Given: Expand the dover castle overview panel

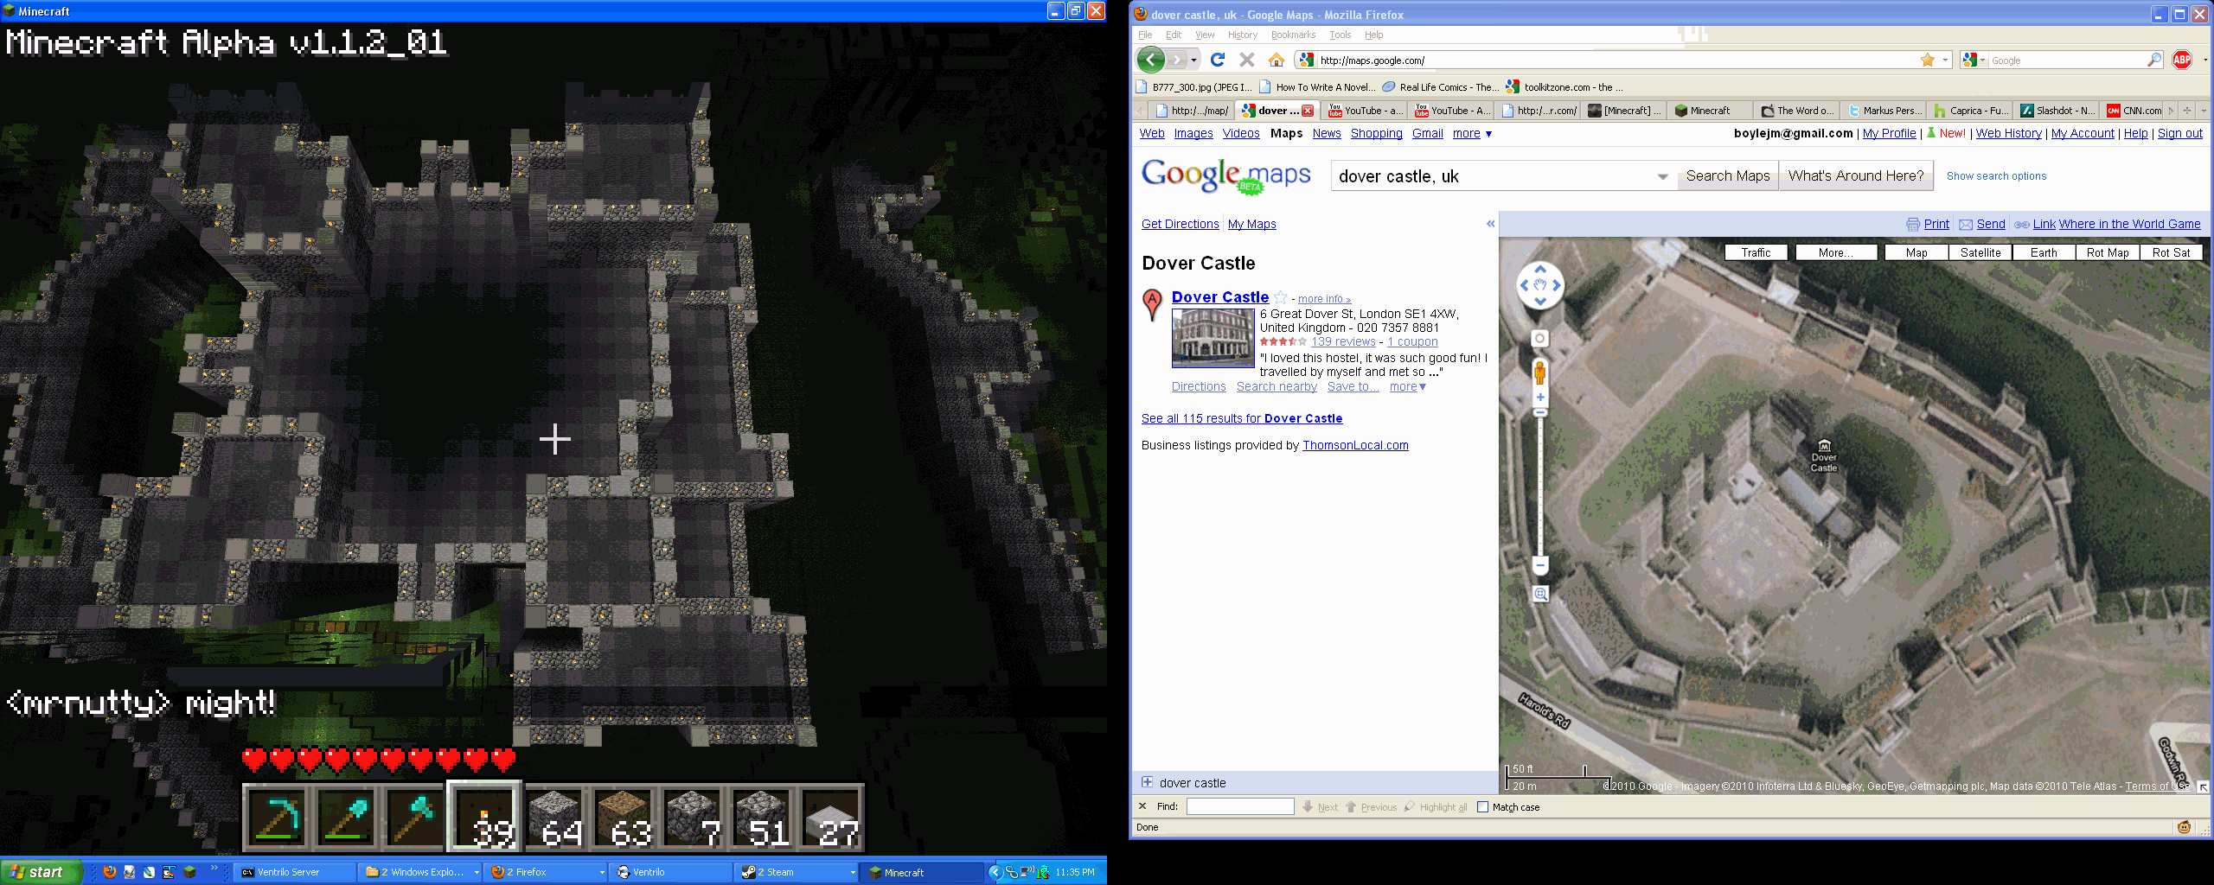Looking at the screenshot, I should pyautogui.click(x=1147, y=782).
